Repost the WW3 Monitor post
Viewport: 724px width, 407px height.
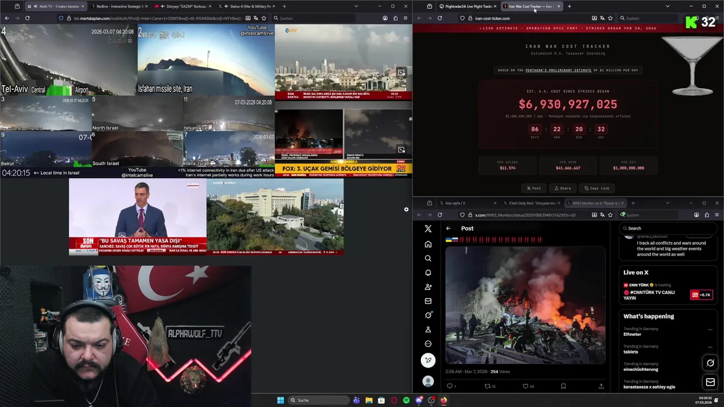tap(489, 386)
